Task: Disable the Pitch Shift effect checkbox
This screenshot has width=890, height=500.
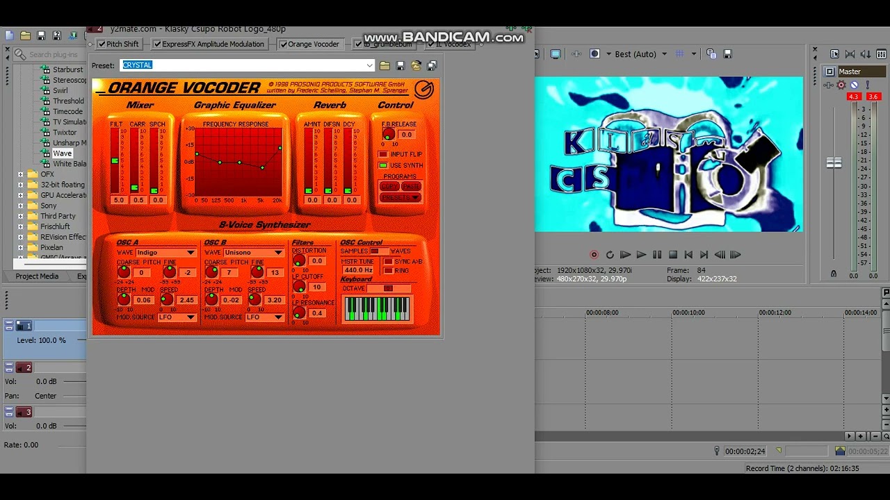Action: 102,44
